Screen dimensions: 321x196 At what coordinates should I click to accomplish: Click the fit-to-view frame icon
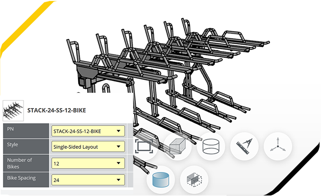coord(144,146)
